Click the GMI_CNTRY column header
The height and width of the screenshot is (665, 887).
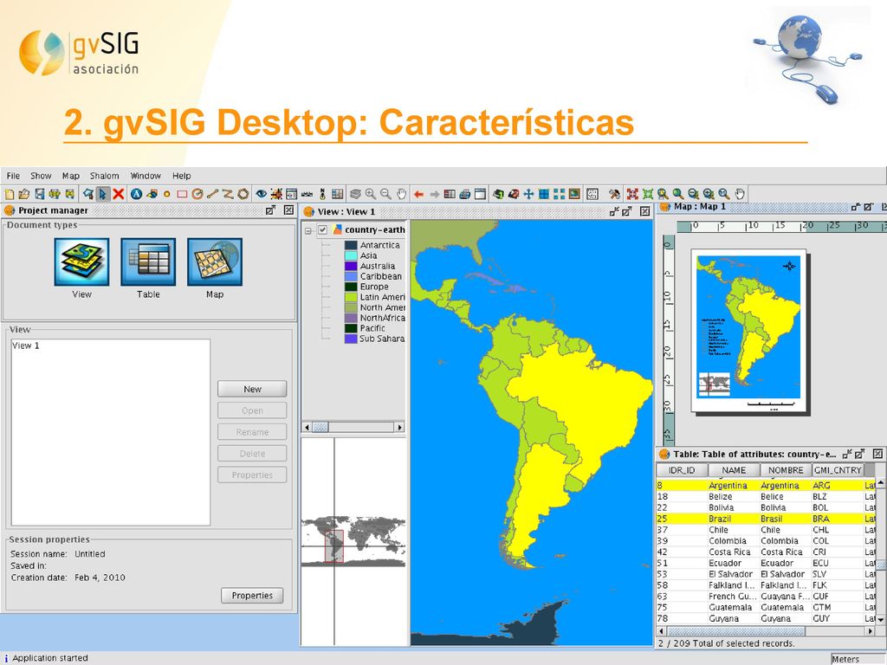[838, 470]
